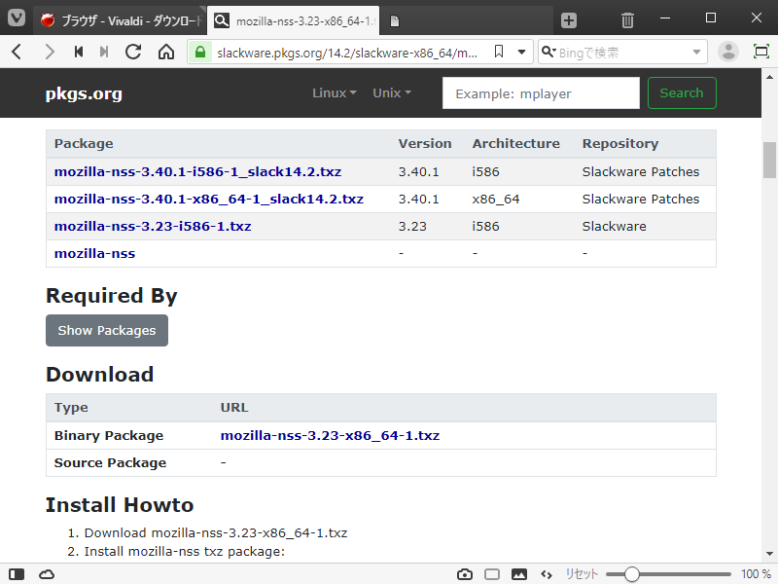Click the Repository column header
Image resolution: width=778 pixels, height=584 pixels.
tap(620, 143)
